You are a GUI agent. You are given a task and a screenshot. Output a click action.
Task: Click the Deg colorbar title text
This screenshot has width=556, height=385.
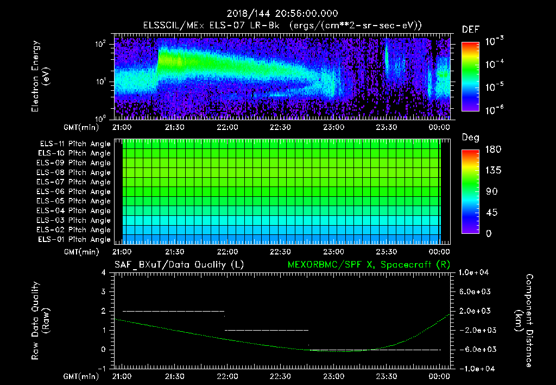pos(471,138)
